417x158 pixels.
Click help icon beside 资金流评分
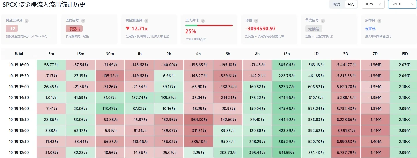pos(27,21)
